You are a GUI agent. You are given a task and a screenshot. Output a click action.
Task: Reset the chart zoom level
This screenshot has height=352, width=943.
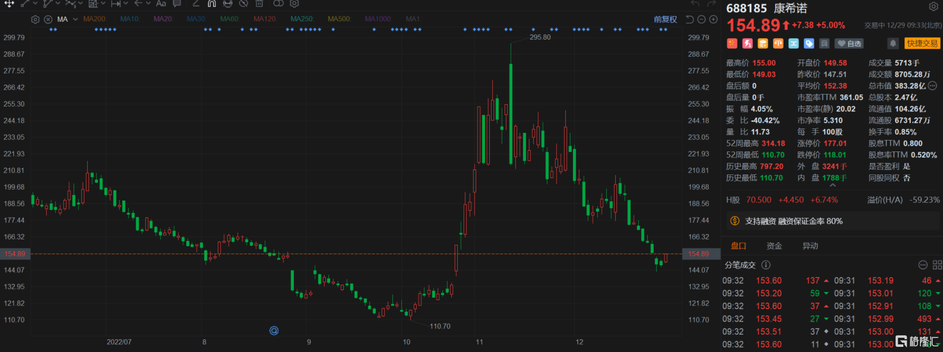pos(690,19)
